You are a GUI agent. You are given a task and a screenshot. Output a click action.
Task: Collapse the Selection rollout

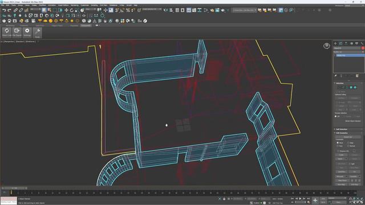[340, 83]
